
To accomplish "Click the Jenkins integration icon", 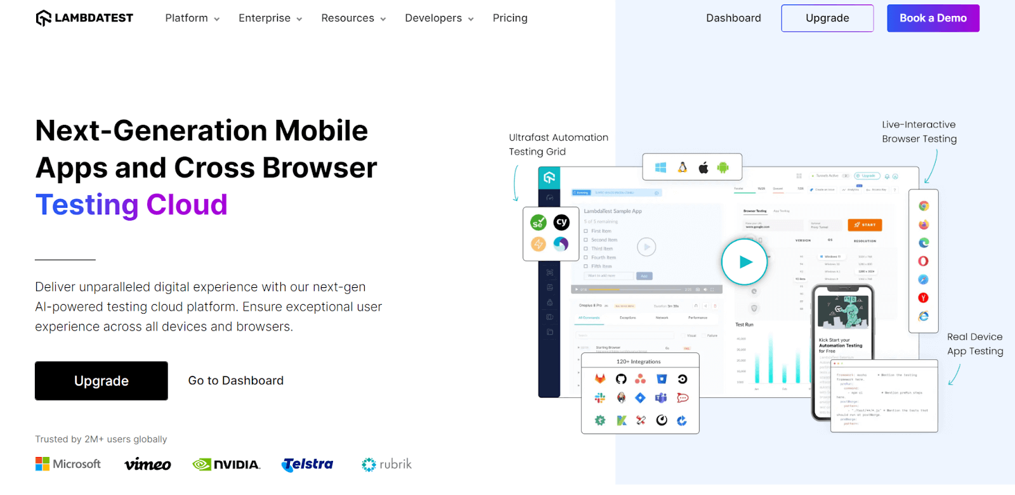I will pyautogui.click(x=621, y=398).
